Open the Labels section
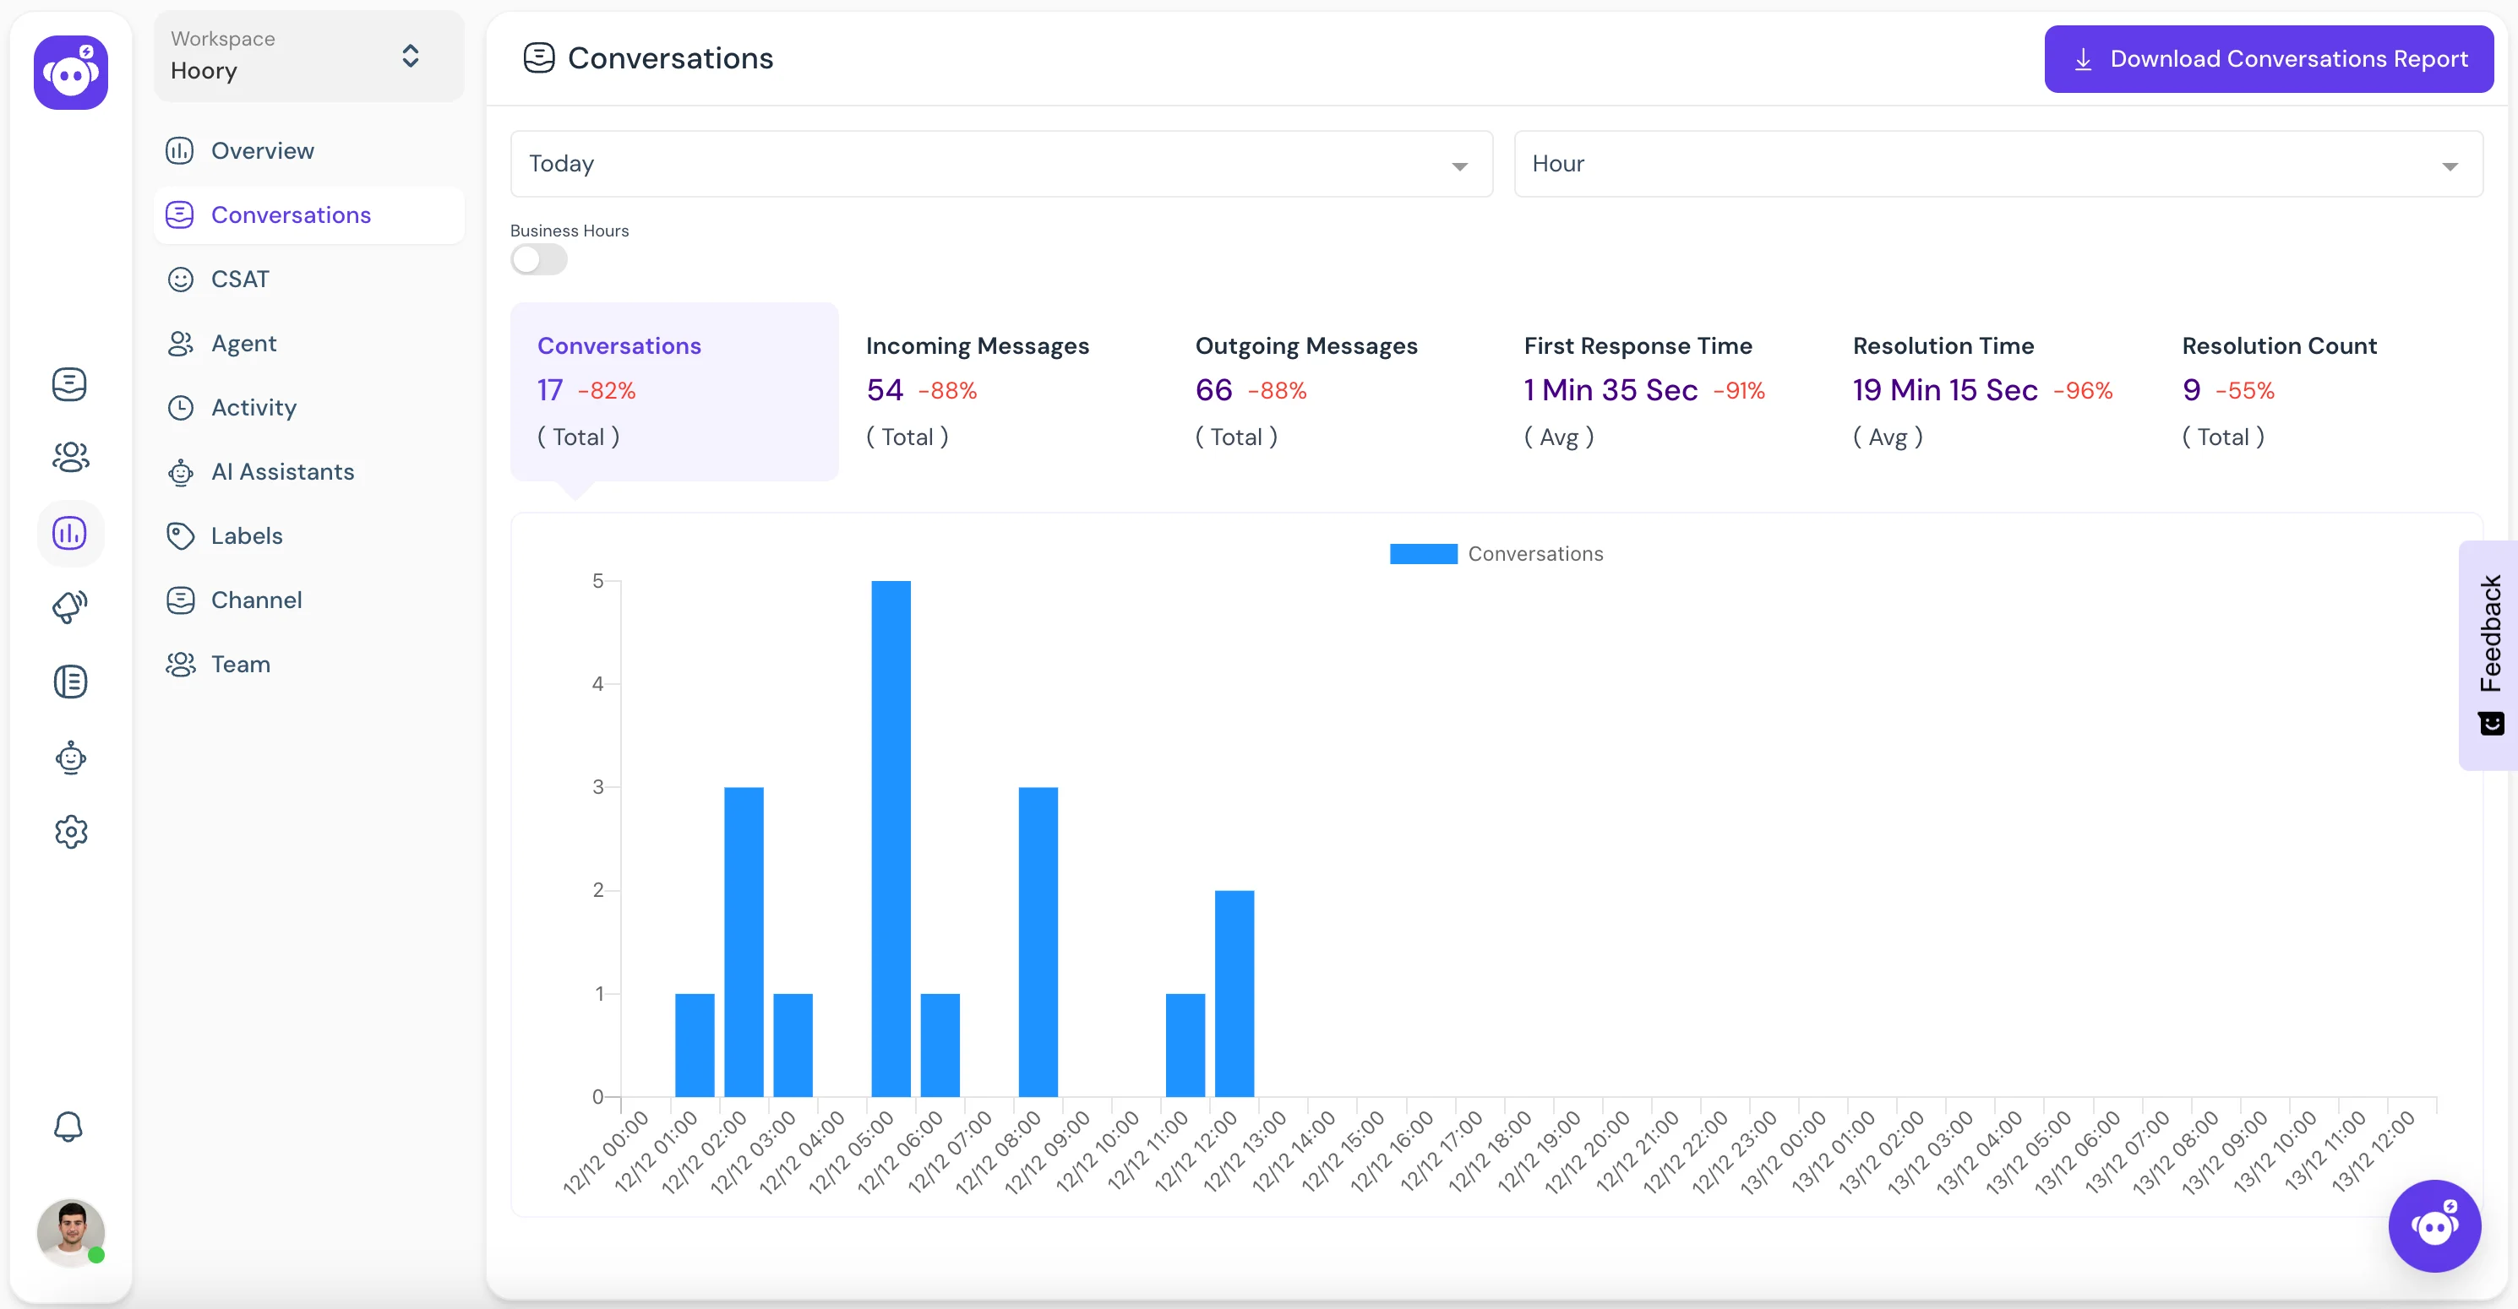 (x=245, y=535)
